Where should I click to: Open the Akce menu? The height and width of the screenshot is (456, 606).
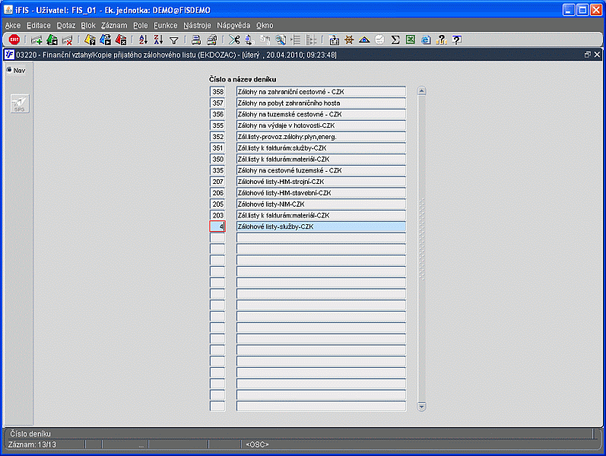click(x=13, y=26)
